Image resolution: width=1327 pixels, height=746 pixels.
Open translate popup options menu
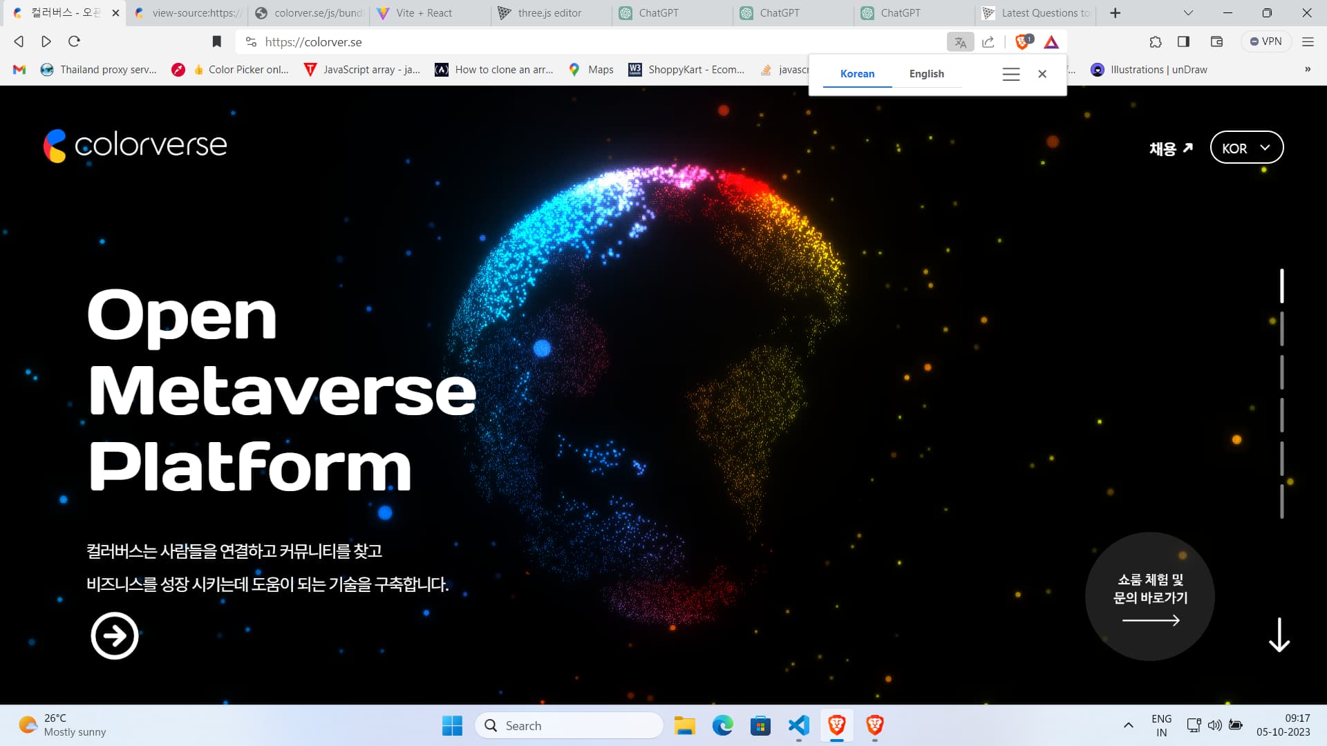(x=1011, y=74)
